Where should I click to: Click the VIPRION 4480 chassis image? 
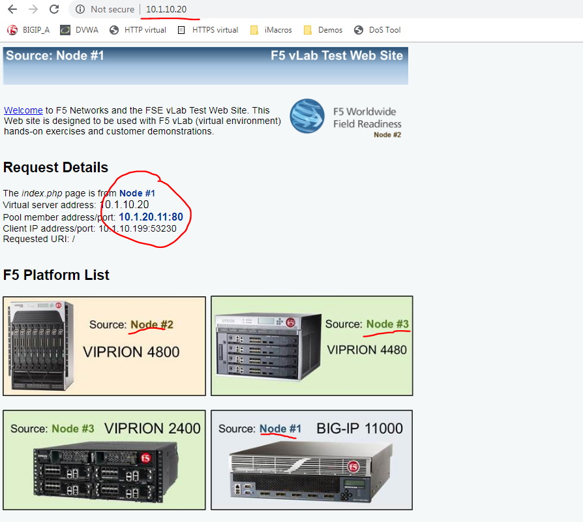[x=268, y=348]
